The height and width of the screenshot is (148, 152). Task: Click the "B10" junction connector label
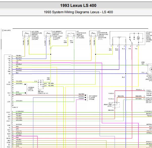point(46,84)
